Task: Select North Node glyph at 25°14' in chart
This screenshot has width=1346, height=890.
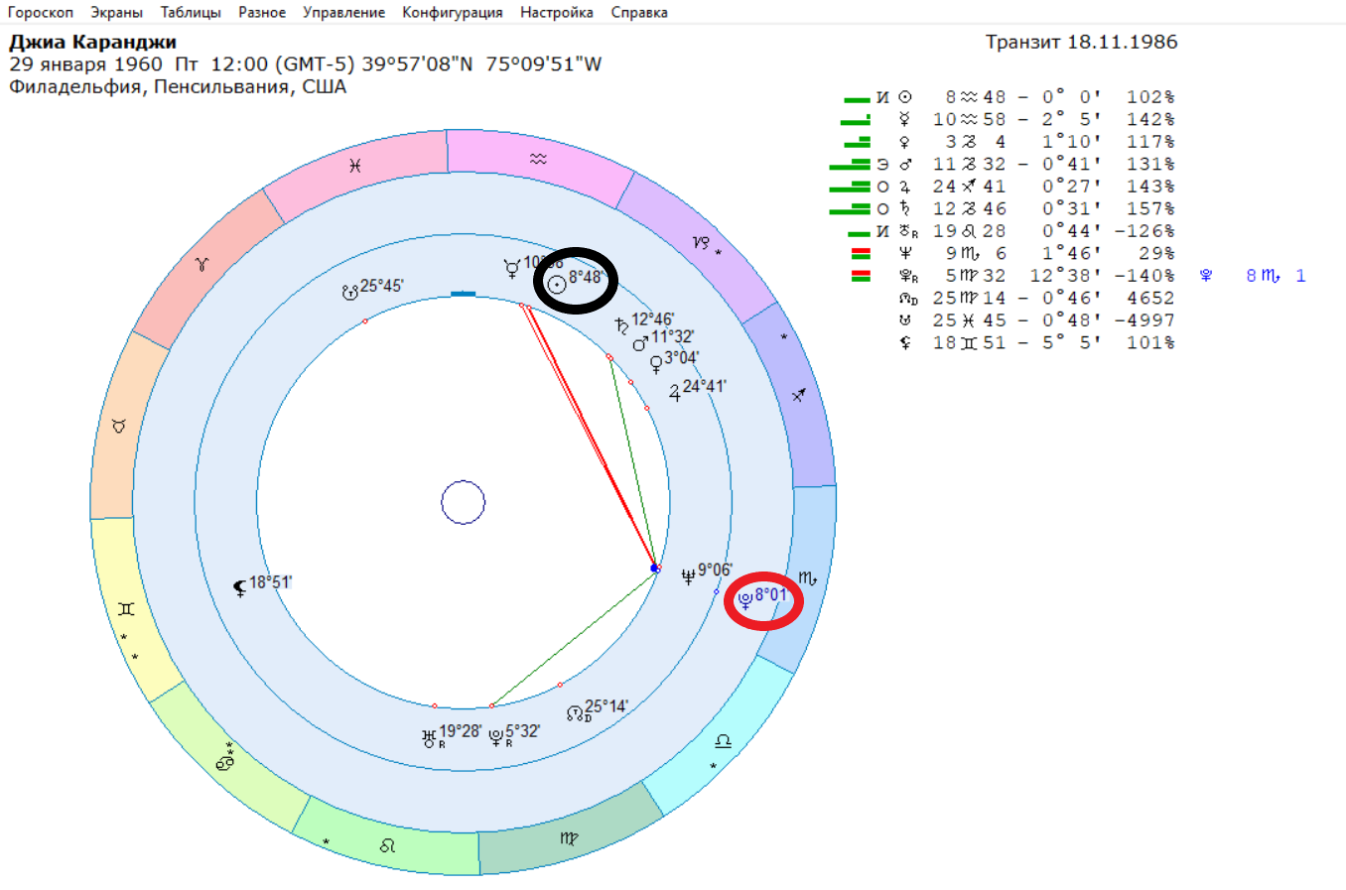Action: click(574, 713)
